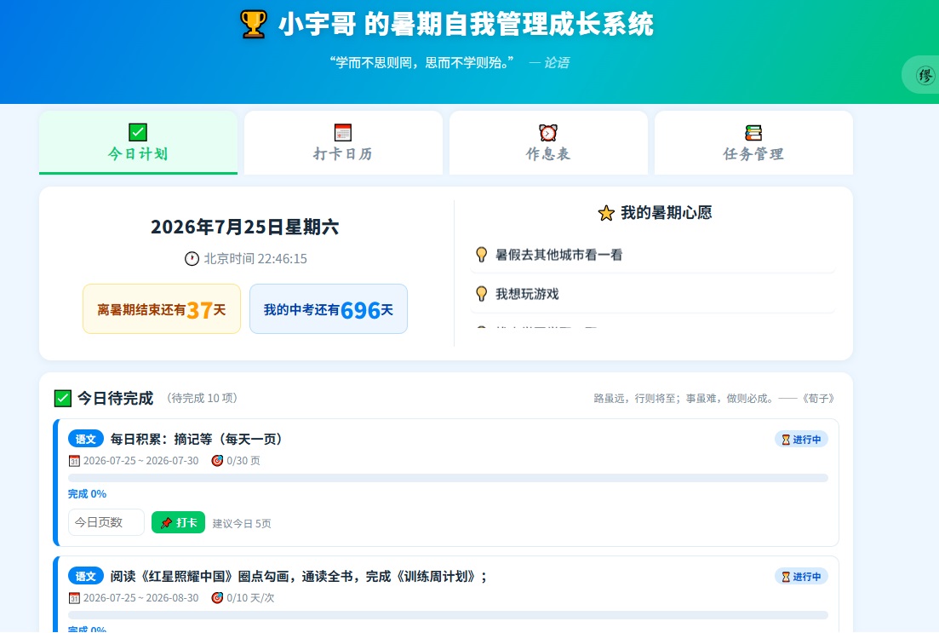The width and height of the screenshot is (939, 633).
Task: Click the task title 每日积累：摘记等（每天一页）
Action: click(x=197, y=440)
